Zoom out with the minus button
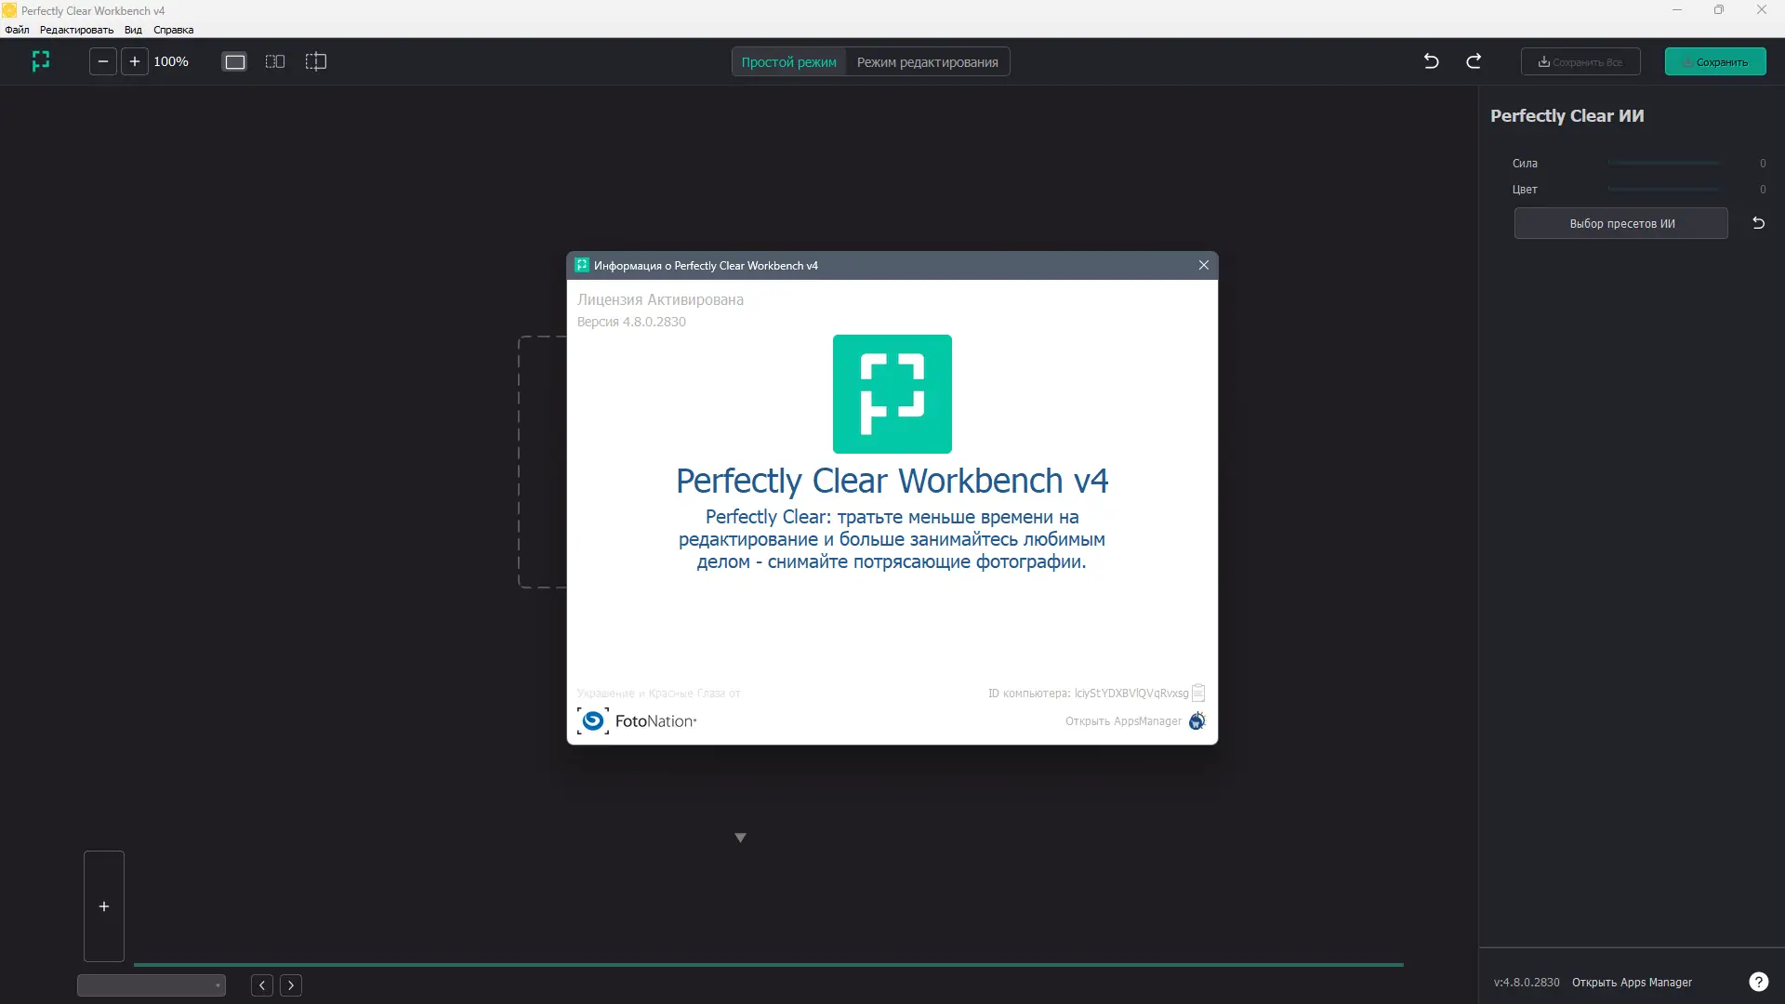The height and width of the screenshot is (1004, 1785). click(x=103, y=61)
